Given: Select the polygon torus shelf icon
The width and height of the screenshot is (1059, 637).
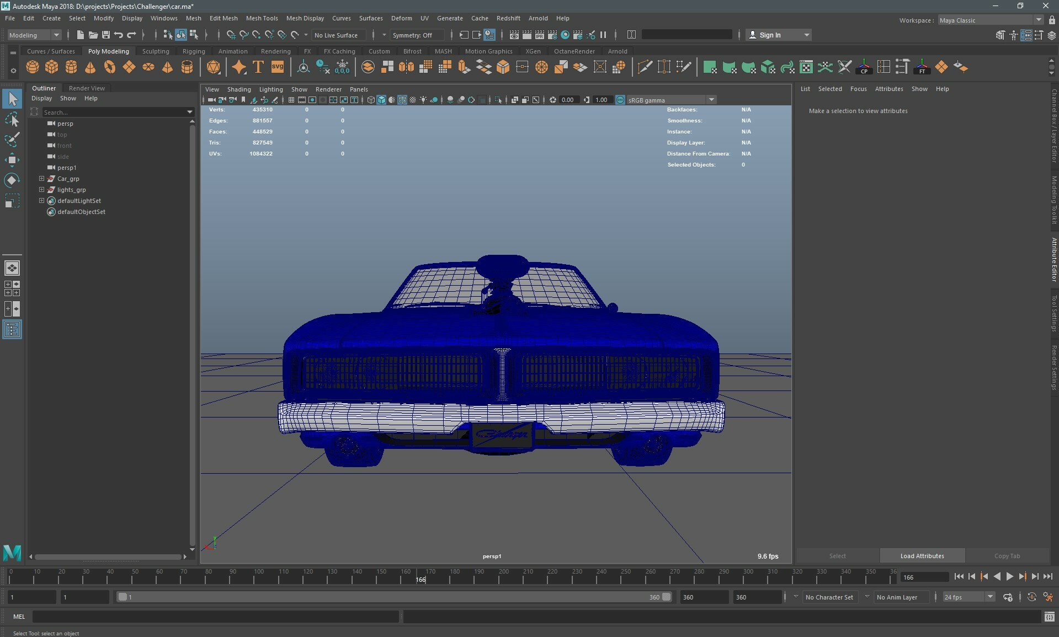Looking at the screenshot, I should click(109, 67).
